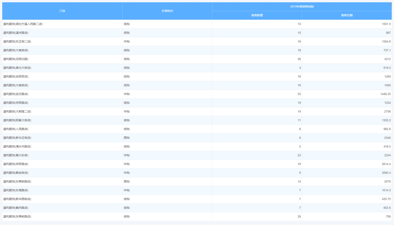The image size is (394, 225).
Task: Select the 中档 cell in 武汉路店 row
Action: [x=127, y=94]
